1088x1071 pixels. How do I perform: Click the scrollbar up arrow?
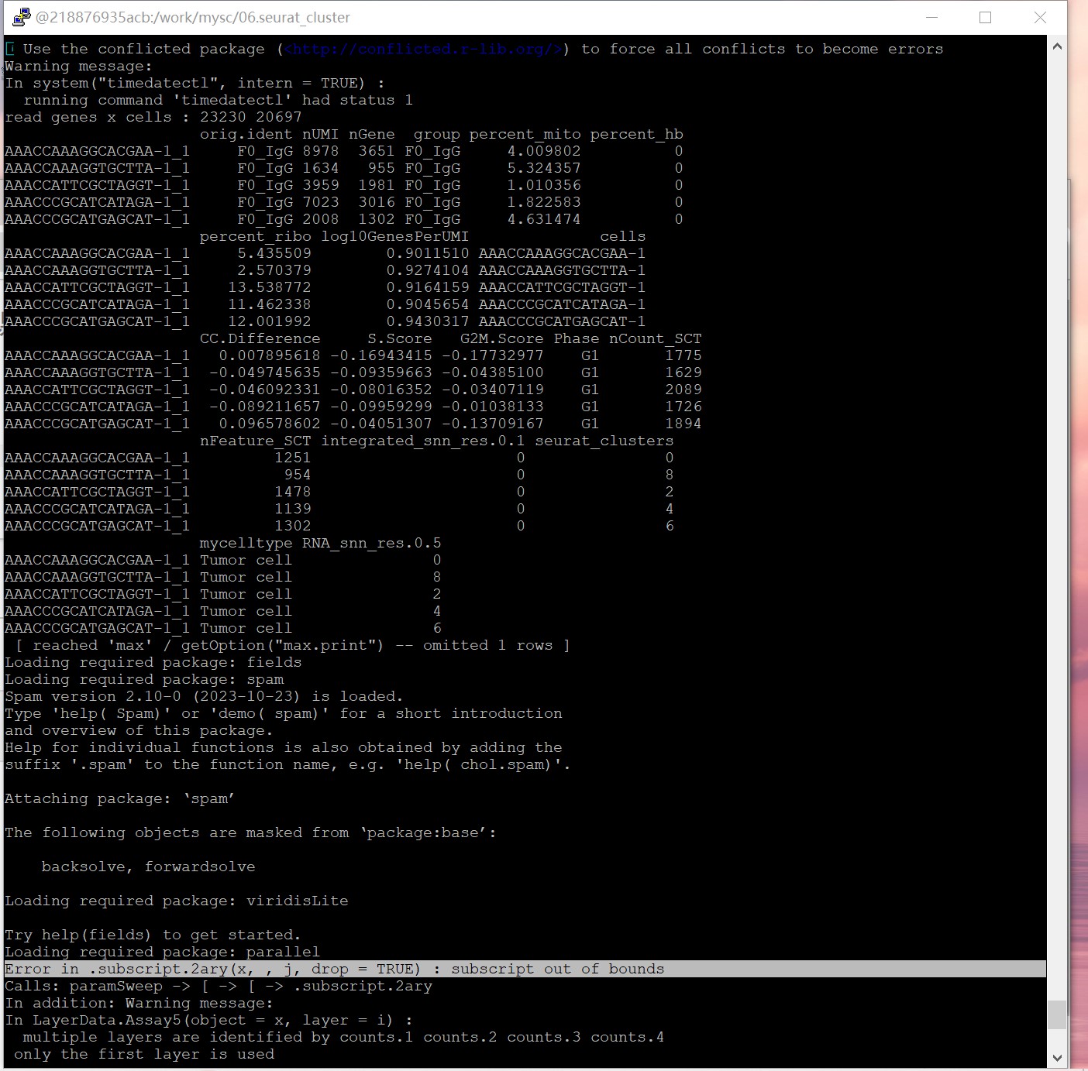(x=1057, y=46)
